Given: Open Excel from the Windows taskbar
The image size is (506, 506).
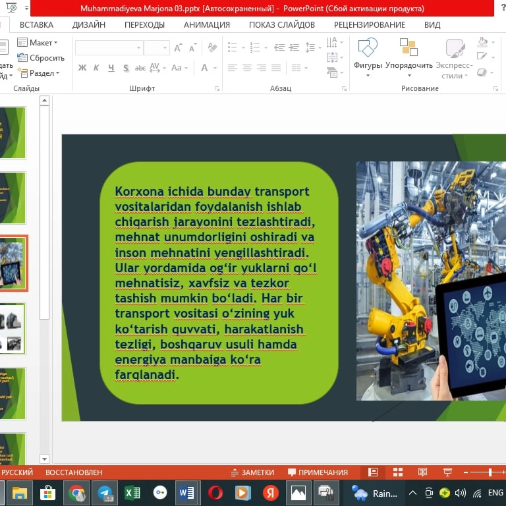Looking at the screenshot, I should (x=132, y=493).
